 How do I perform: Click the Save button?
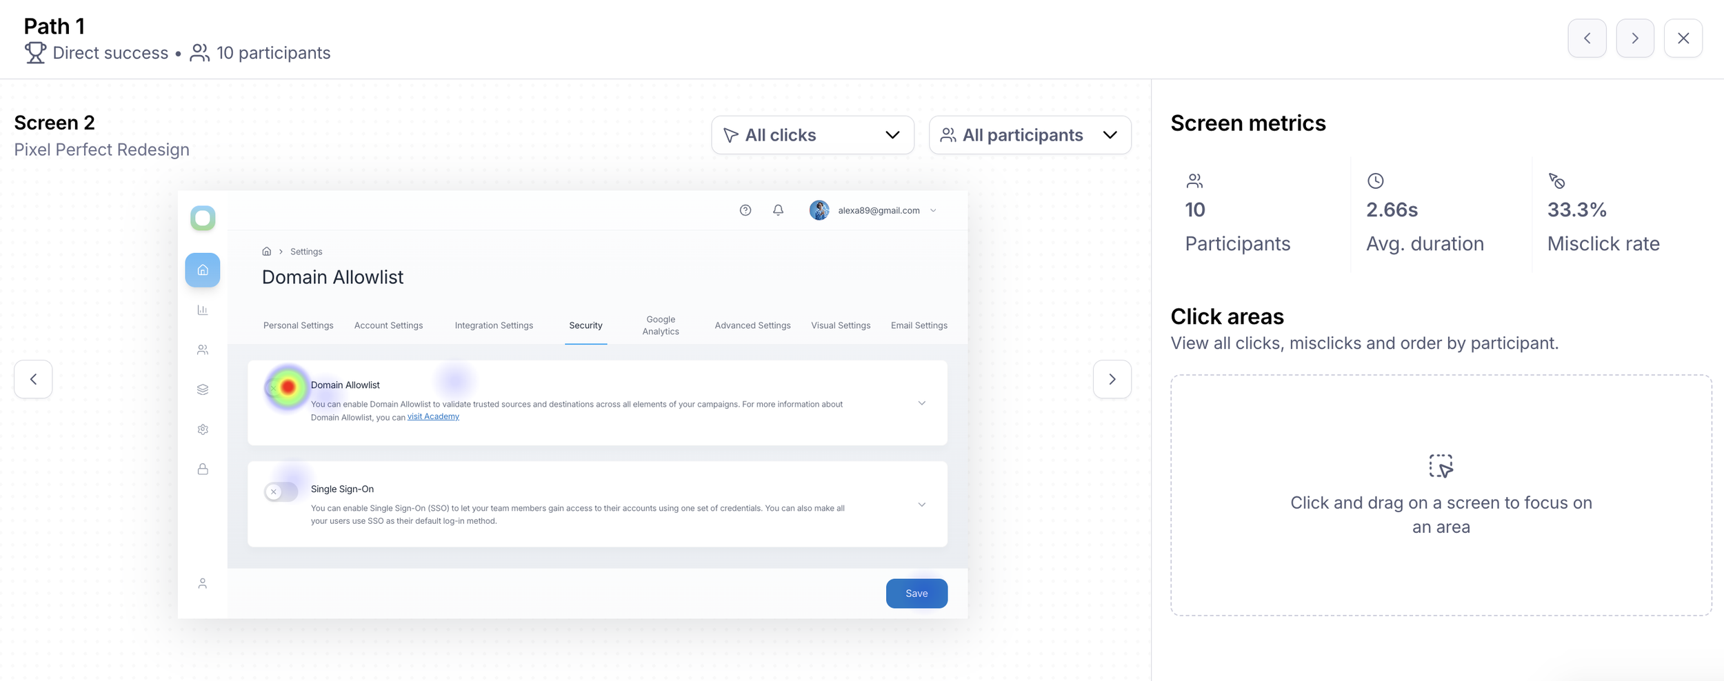916,593
